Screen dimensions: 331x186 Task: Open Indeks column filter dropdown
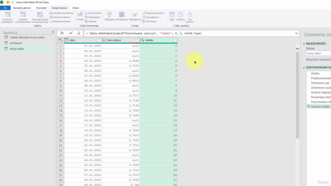(175, 40)
